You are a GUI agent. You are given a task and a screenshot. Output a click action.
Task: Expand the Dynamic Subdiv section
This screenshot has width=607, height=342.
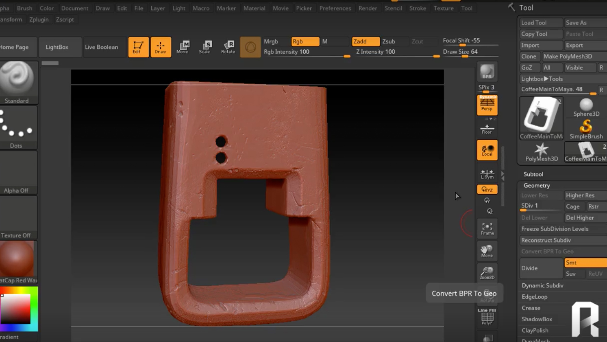pos(542,285)
